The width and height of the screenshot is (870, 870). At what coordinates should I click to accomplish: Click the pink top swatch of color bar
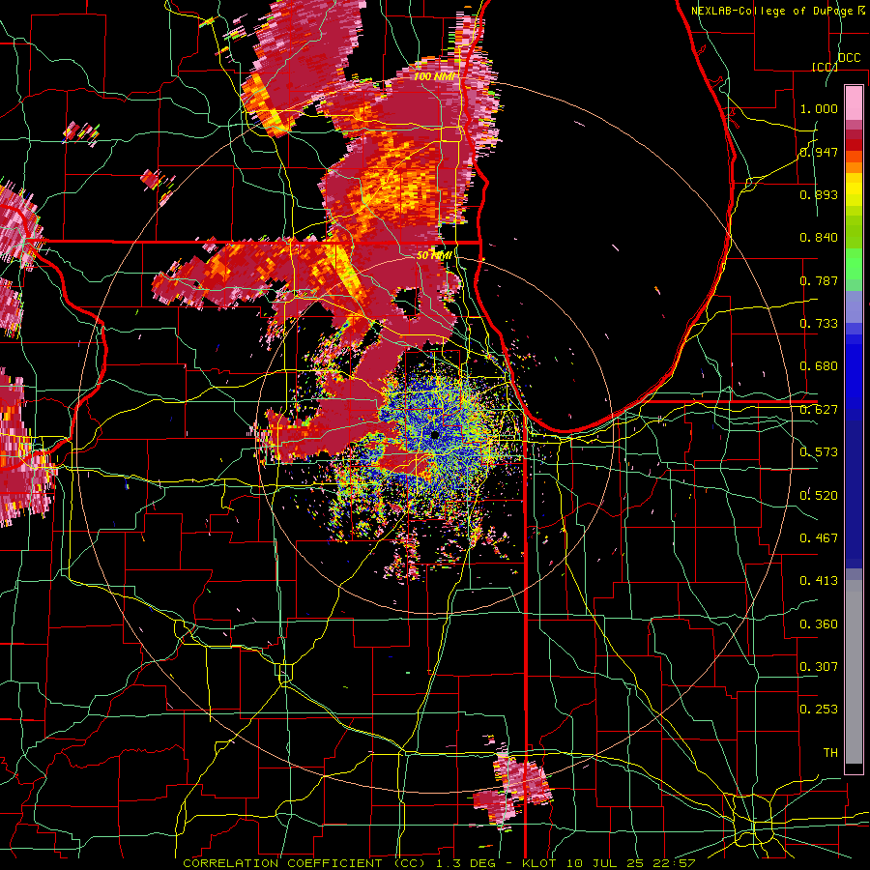tap(854, 102)
